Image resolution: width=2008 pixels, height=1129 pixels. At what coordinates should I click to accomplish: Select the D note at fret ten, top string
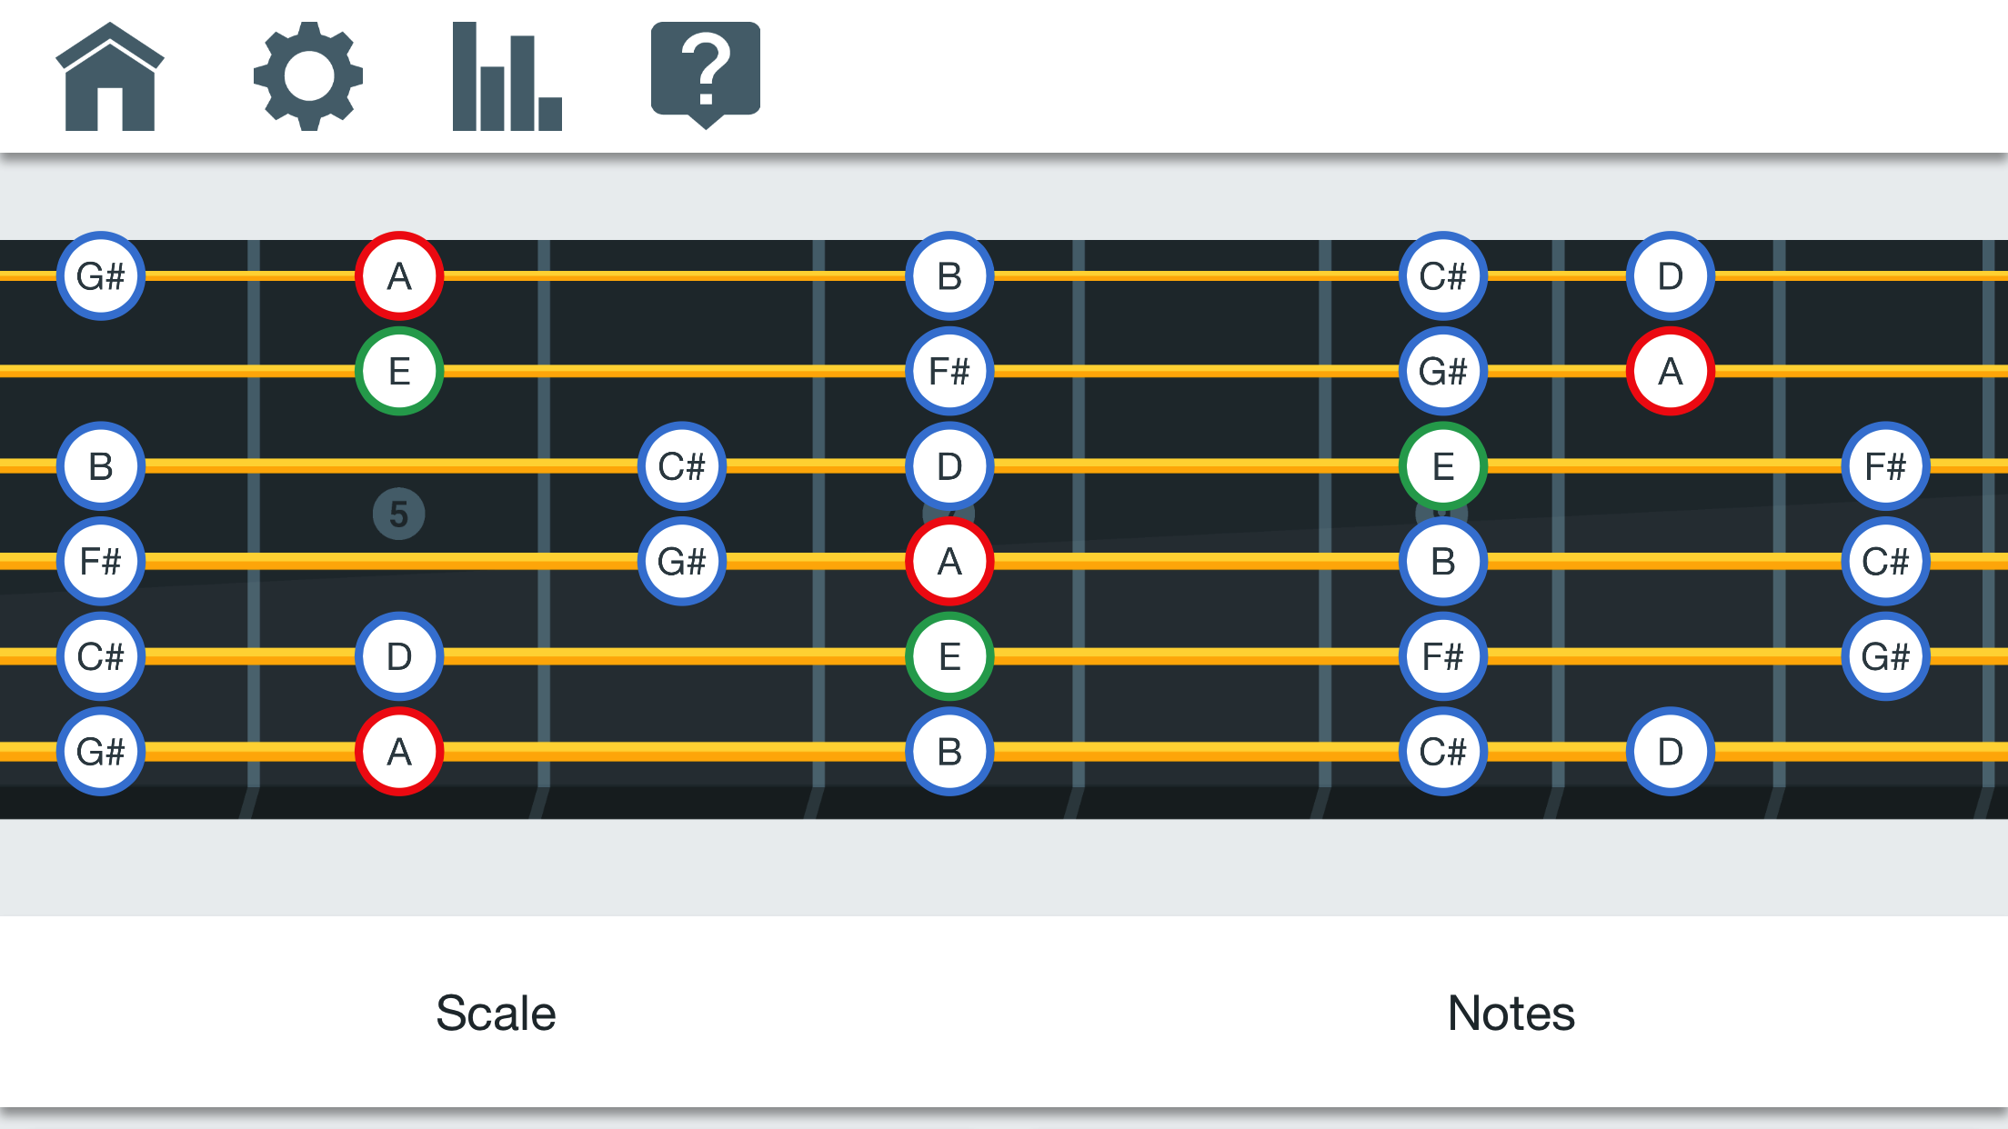[1669, 275]
